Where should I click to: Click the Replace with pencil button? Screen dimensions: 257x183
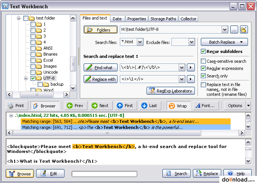click(101, 79)
